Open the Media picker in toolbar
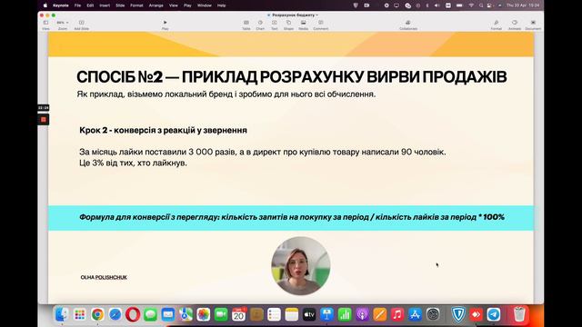Screen dimensions: 582x327 (x=303, y=25)
